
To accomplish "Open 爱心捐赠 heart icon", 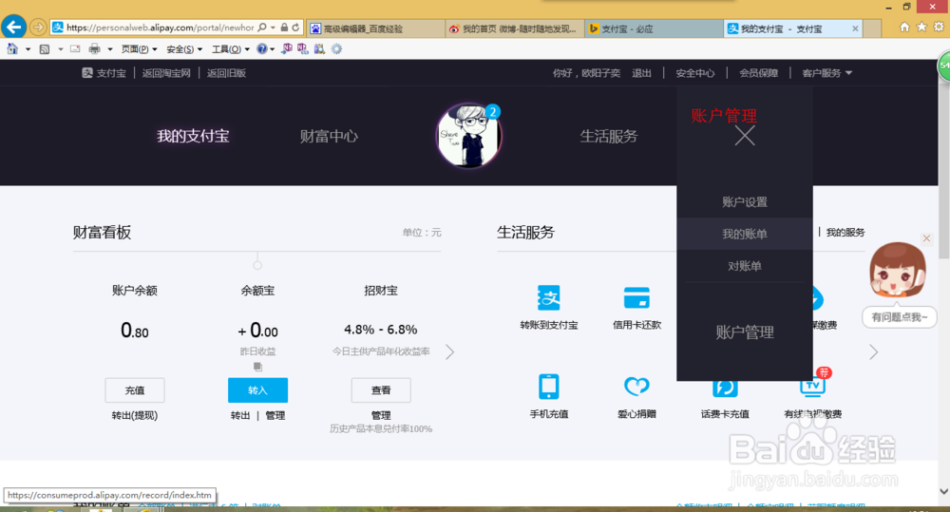I will tap(636, 386).
